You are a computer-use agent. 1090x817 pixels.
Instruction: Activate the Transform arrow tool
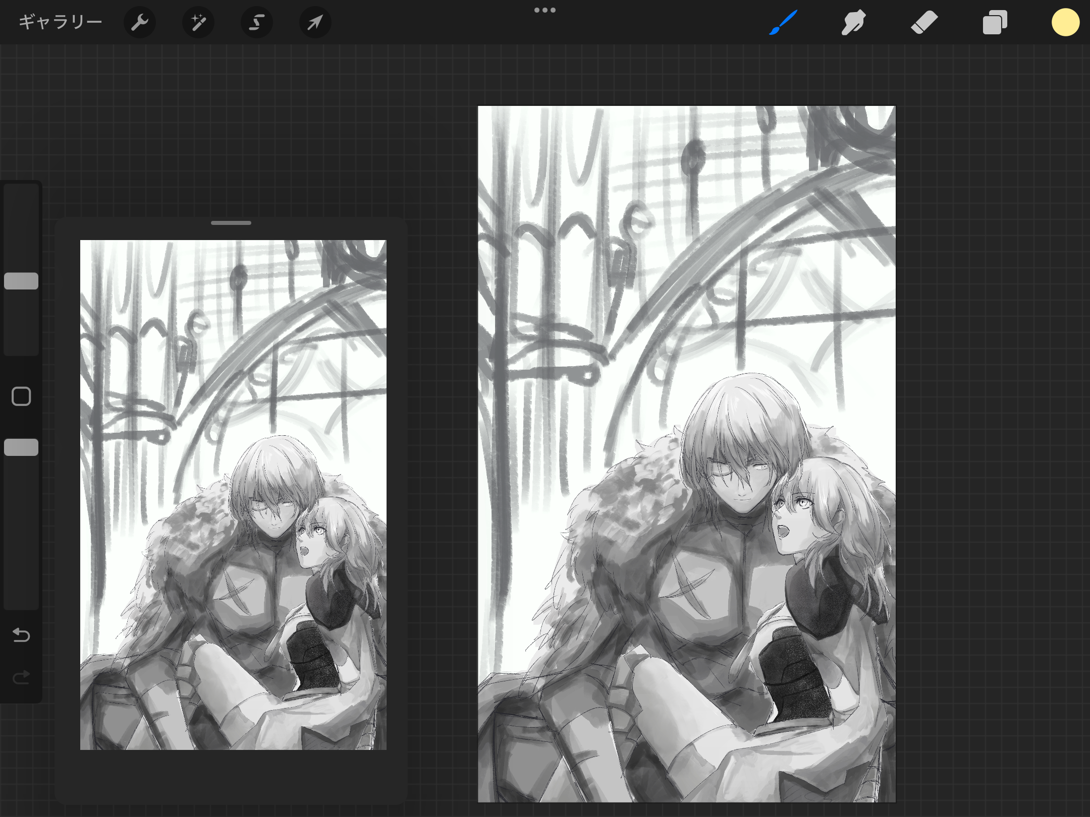315,22
